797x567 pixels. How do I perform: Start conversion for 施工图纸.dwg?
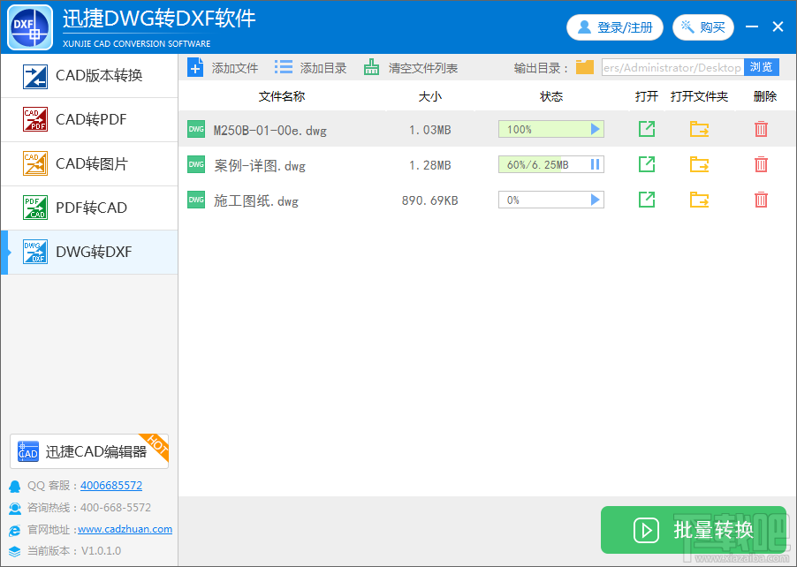tap(596, 200)
